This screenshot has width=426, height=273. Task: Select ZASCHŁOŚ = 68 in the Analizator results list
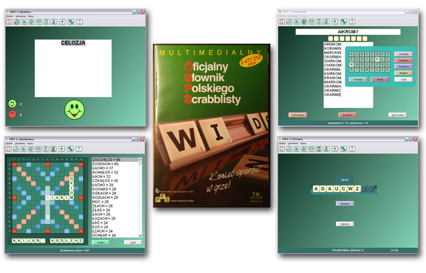[x=115, y=160]
